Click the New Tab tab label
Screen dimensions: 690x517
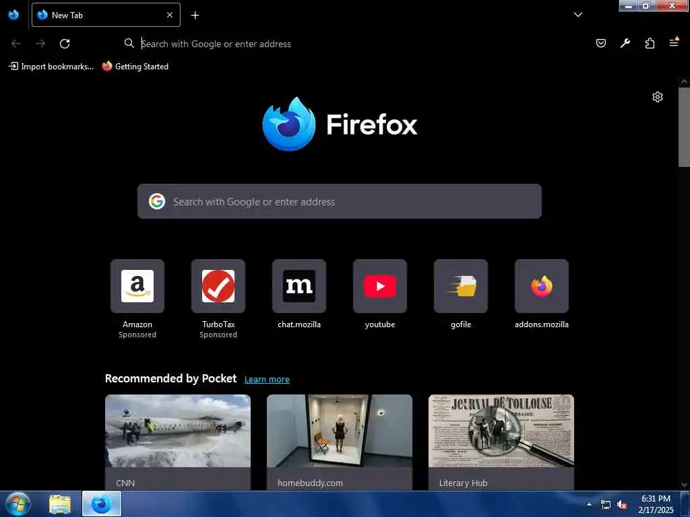click(x=67, y=15)
